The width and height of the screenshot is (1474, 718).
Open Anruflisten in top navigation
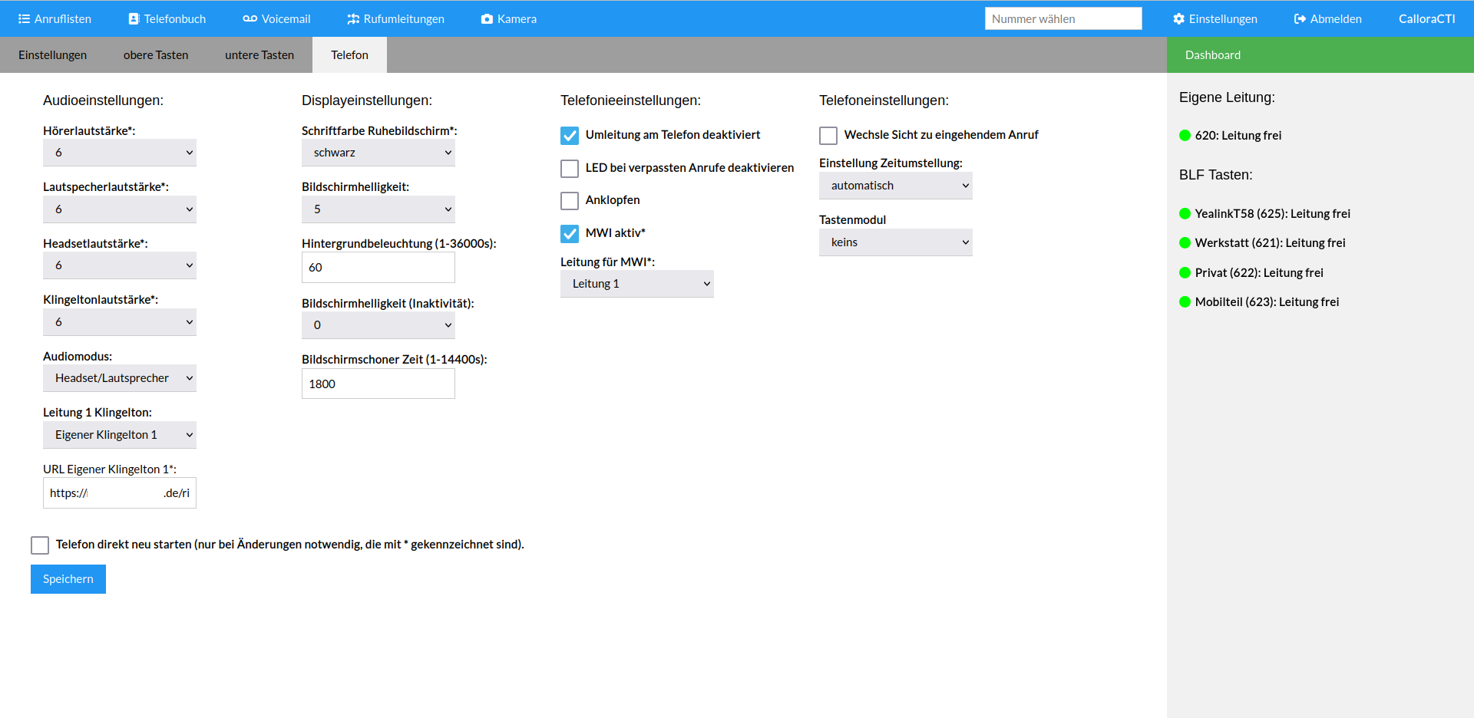click(55, 19)
